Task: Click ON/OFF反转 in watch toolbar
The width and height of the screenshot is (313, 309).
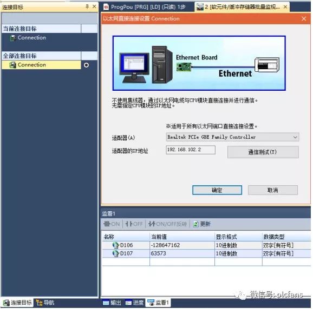Action: click(167, 224)
